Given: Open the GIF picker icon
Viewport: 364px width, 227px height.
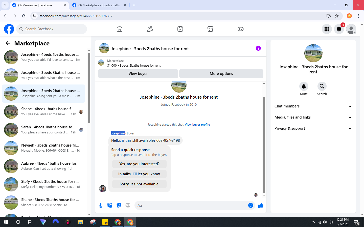Looking at the screenshot, I should coord(128,205).
